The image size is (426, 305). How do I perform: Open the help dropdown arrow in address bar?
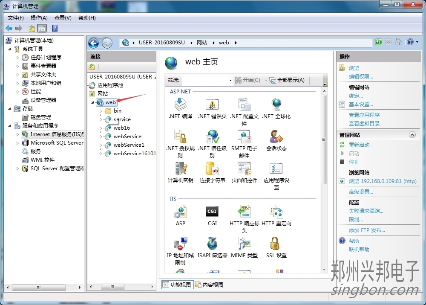(x=417, y=42)
